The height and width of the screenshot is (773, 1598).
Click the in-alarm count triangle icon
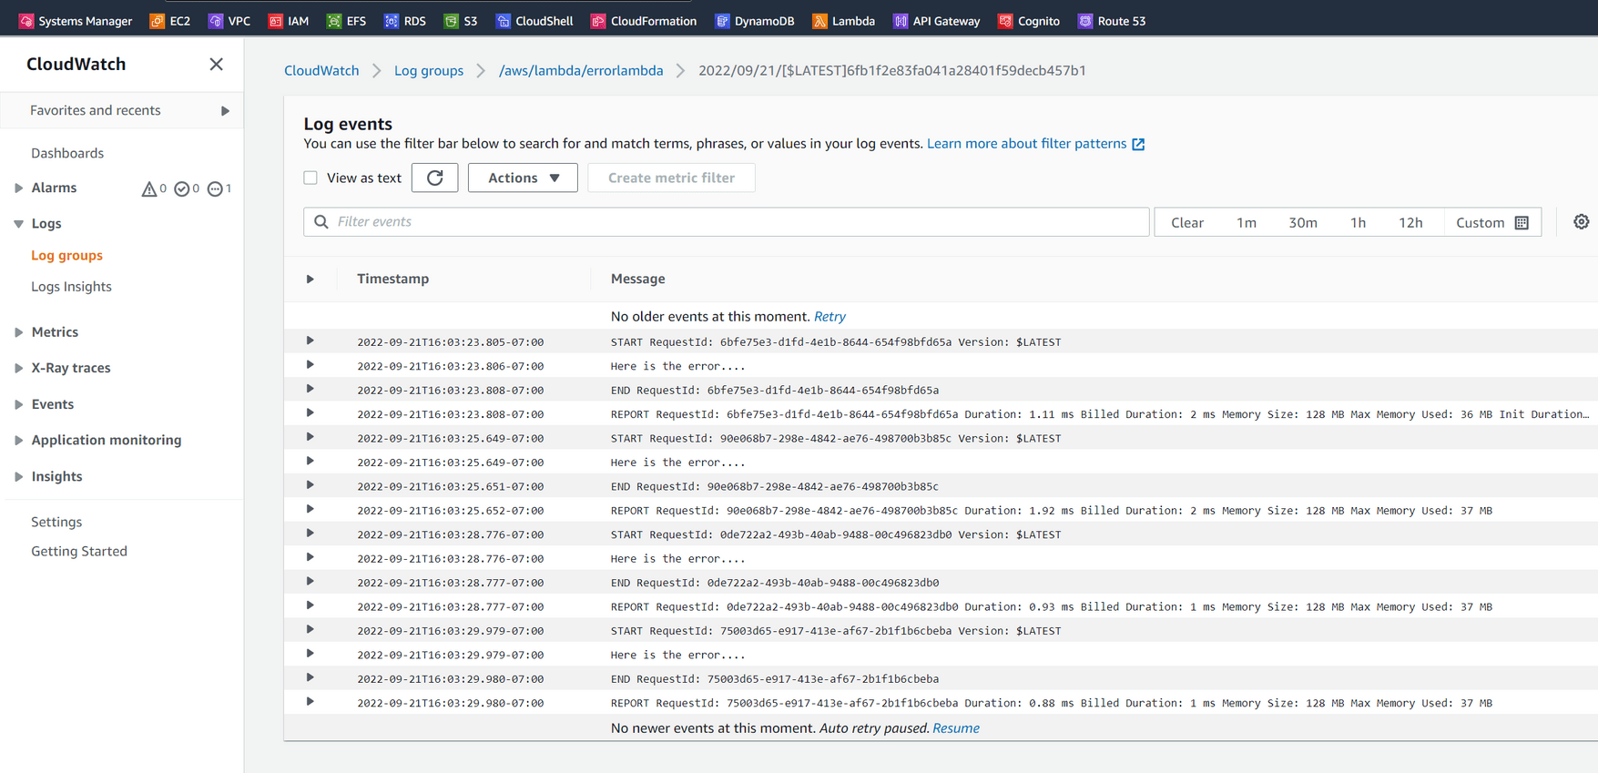(149, 188)
